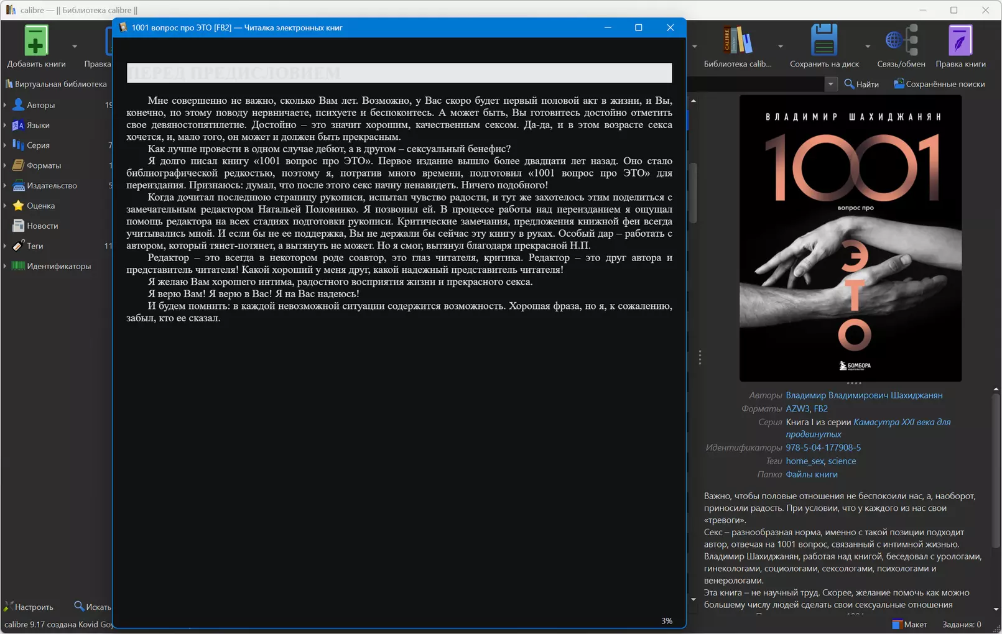Screen dimensions: 1002x634
Task: Expand the Authors tree node
Action: point(5,105)
